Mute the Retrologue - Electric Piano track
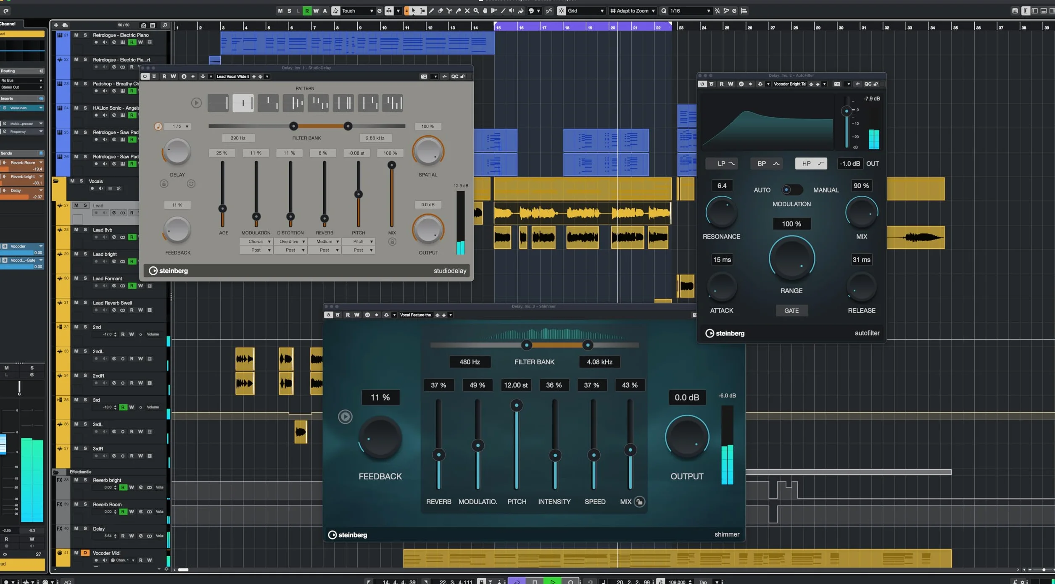The width and height of the screenshot is (1055, 584). tap(76, 35)
